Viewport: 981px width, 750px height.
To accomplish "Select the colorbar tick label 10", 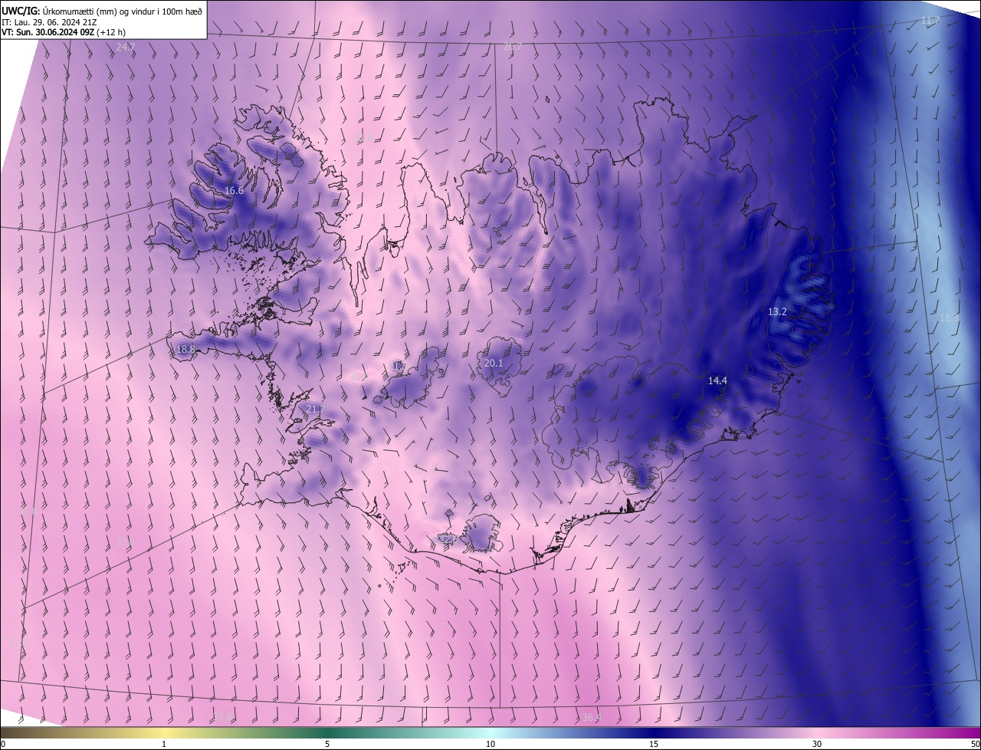I will tap(490, 745).
